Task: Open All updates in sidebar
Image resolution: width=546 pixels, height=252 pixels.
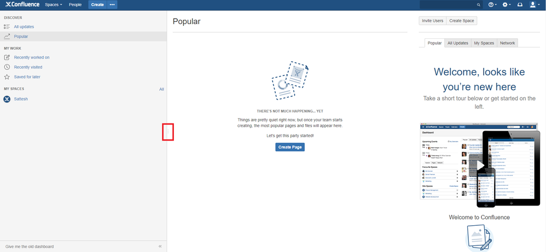Action: (x=24, y=26)
